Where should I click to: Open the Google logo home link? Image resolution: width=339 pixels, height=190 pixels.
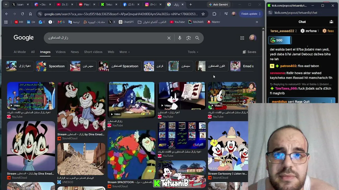point(24,38)
